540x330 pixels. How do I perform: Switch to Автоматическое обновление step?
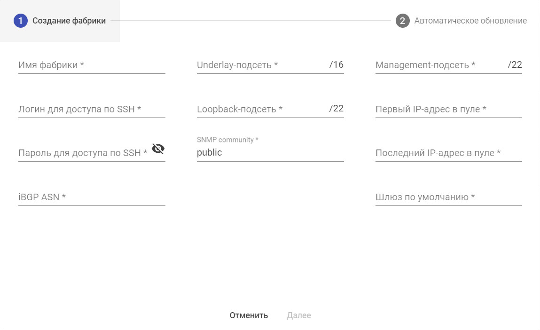[470, 21]
